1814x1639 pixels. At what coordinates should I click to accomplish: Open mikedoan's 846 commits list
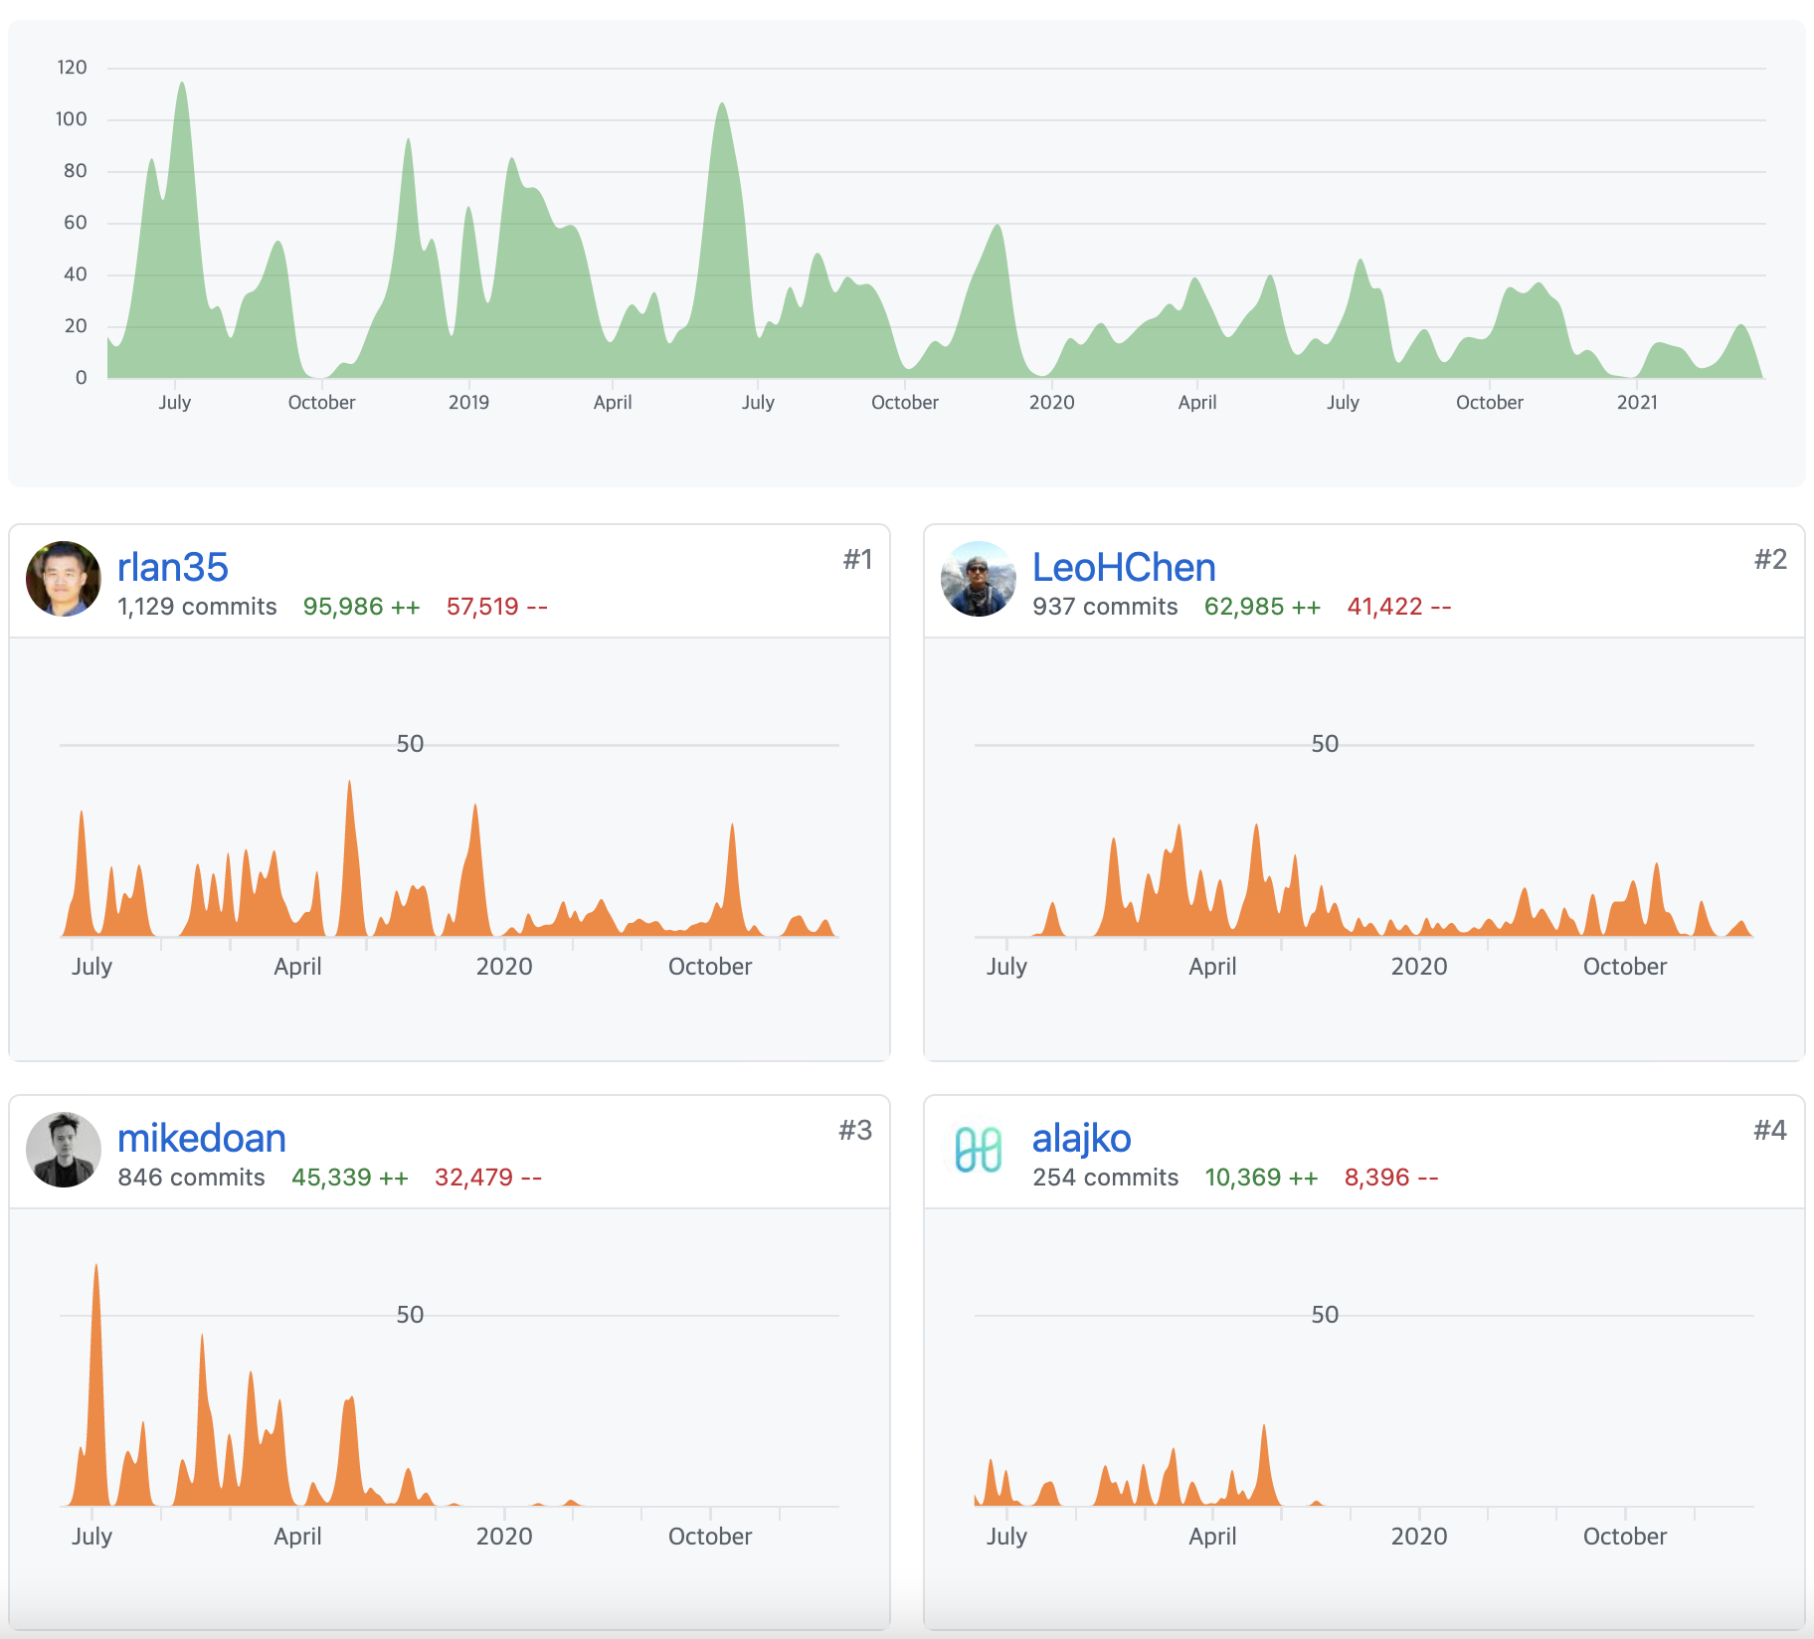click(191, 1178)
